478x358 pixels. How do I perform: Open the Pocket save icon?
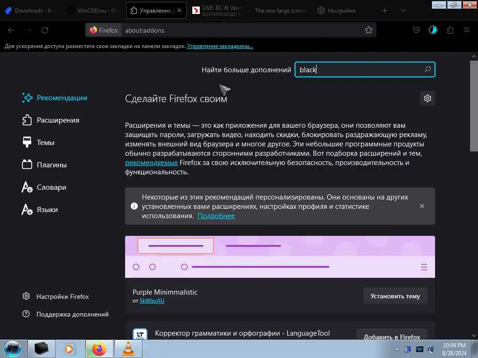coord(416,30)
